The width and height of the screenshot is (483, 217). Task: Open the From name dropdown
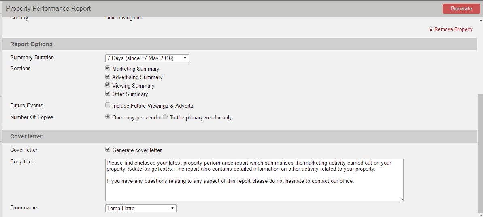141,209
